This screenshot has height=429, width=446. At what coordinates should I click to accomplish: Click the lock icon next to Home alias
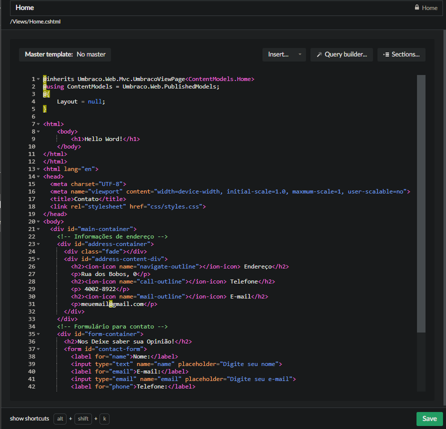tap(416, 8)
